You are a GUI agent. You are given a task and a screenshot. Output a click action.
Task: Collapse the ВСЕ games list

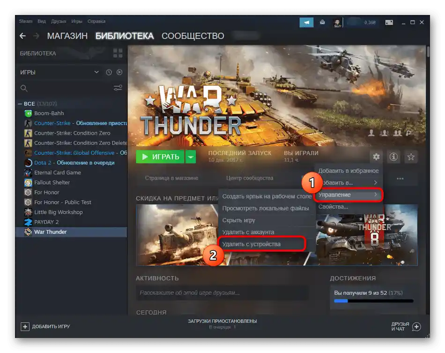coord(20,104)
